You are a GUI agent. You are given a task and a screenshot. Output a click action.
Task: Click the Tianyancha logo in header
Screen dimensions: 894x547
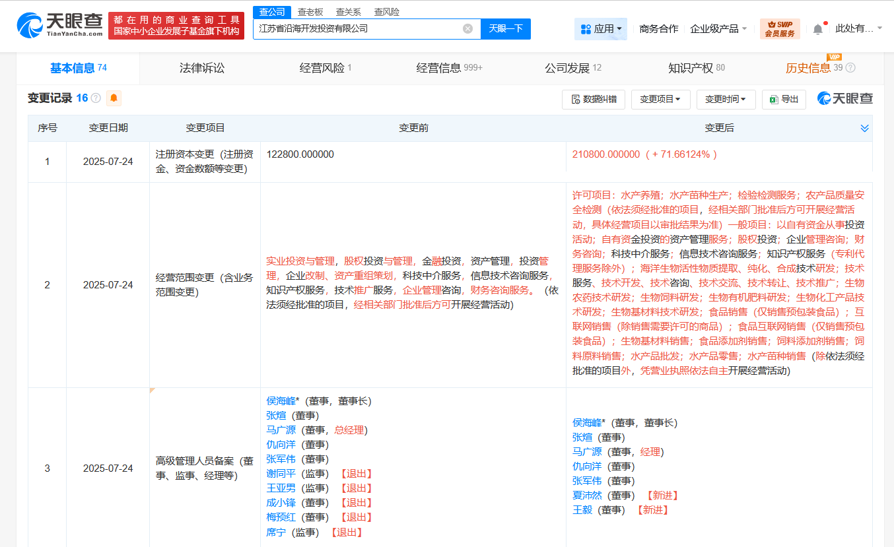[x=60, y=25]
